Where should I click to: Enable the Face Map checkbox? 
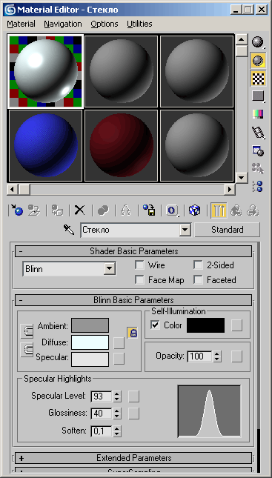point(139,279)
